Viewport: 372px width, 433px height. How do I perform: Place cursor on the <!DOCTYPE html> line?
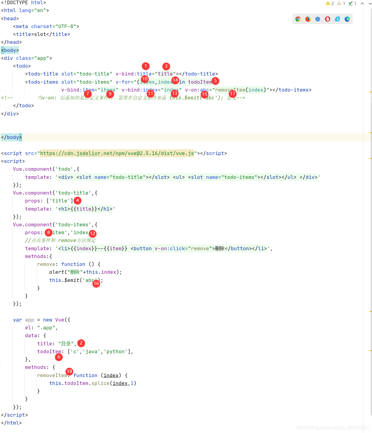click(x=24, y=3)
